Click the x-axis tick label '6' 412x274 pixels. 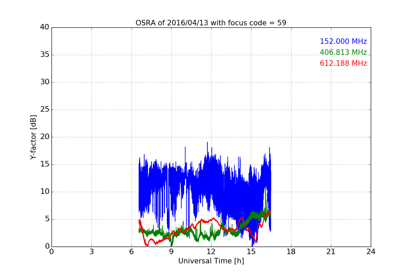tap(131, 252)
